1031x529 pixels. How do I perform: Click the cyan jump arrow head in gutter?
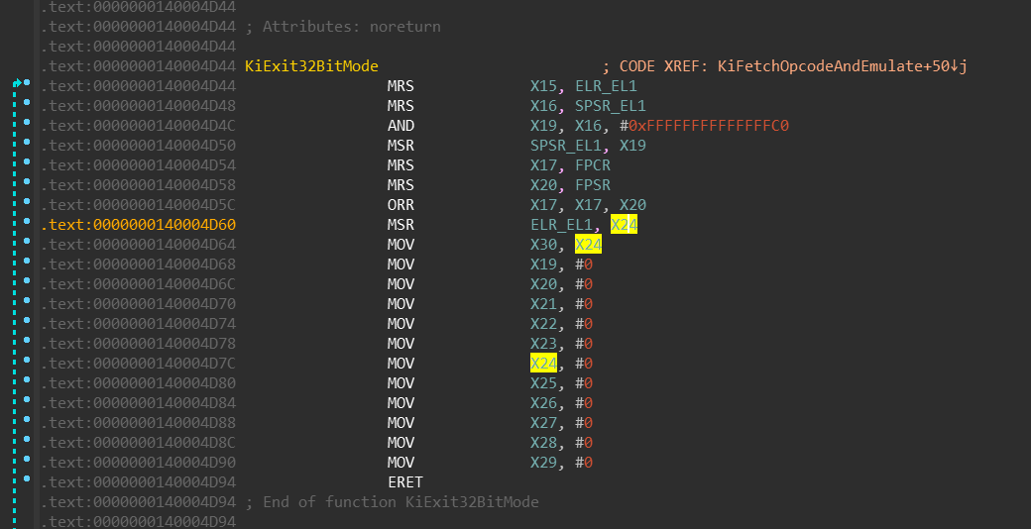[17, 83]
